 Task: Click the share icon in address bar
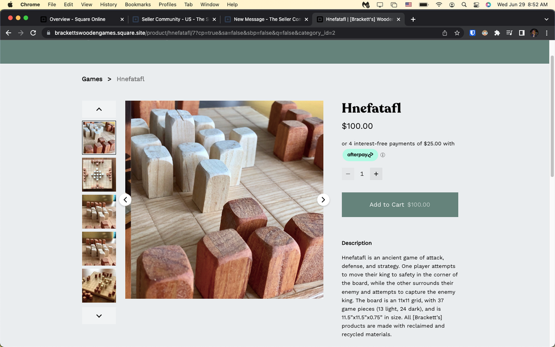click(x=445, y=33)
